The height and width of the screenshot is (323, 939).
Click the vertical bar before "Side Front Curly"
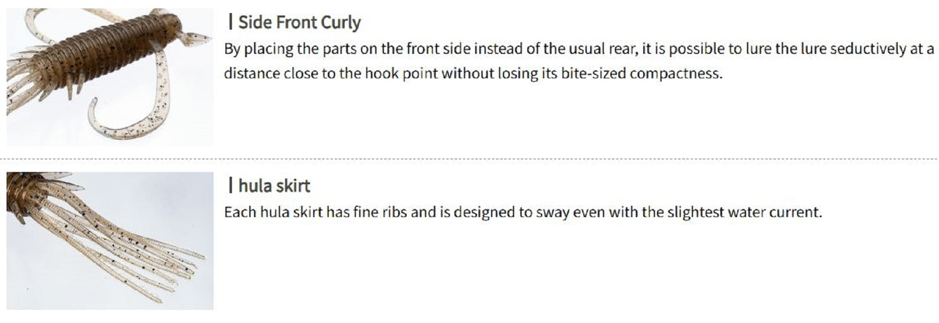click(230, 22)
